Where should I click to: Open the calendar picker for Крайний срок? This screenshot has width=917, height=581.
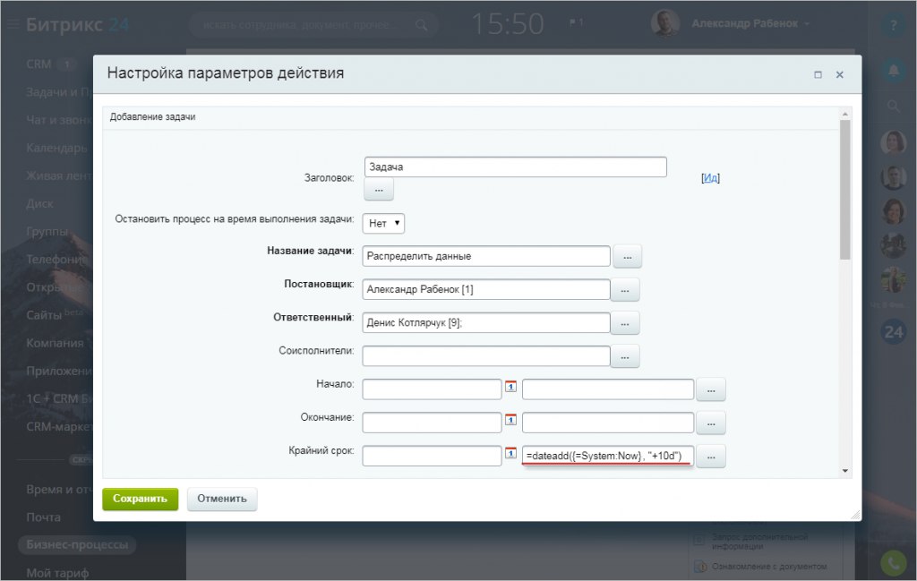(x=510, y=453)
